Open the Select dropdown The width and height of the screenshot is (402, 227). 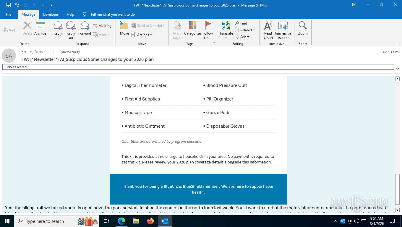click(x=244, y=37)
